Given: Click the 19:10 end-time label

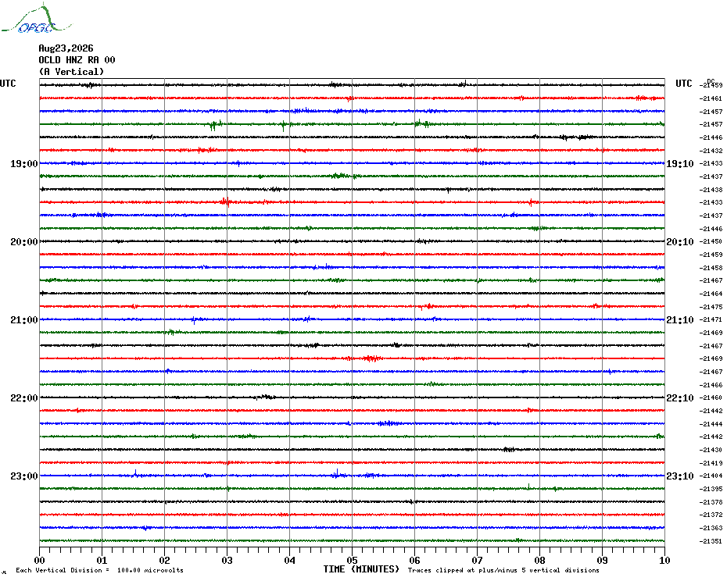Looking at the screenshot, I should 680,163.
